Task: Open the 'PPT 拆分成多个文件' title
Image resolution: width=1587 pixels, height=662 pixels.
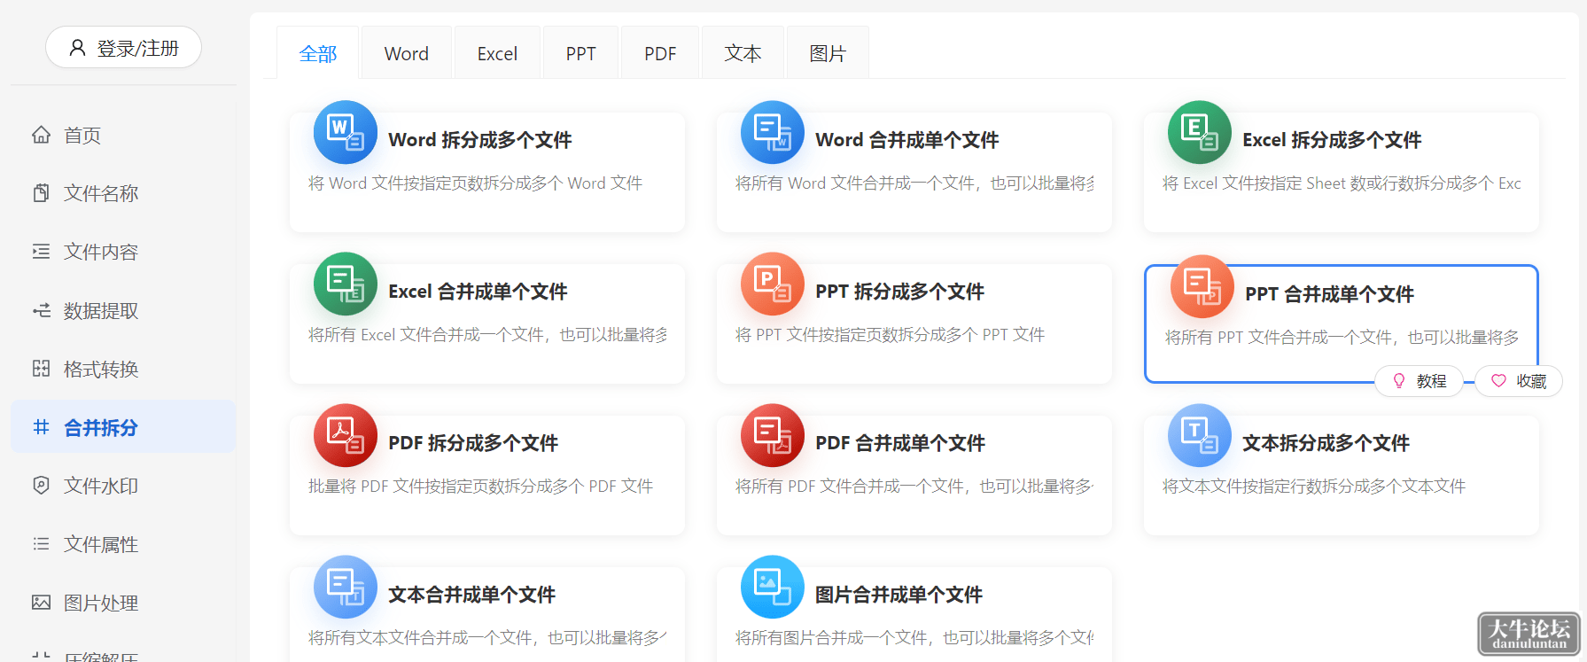Action: (899, 292)
